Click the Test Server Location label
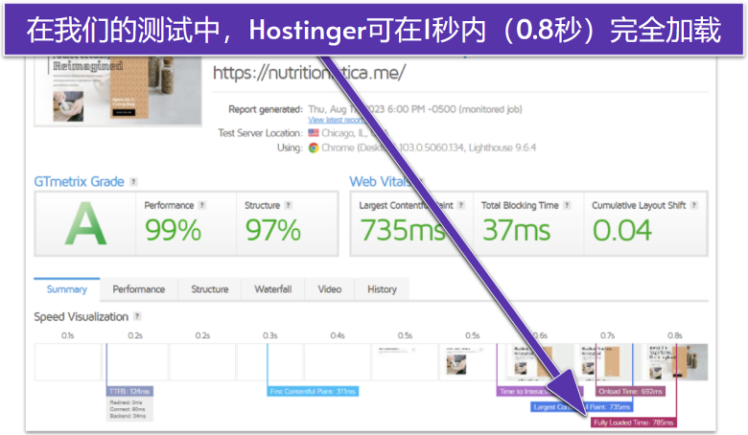Screen dimensions: 748x435 [x=260, y=133]
